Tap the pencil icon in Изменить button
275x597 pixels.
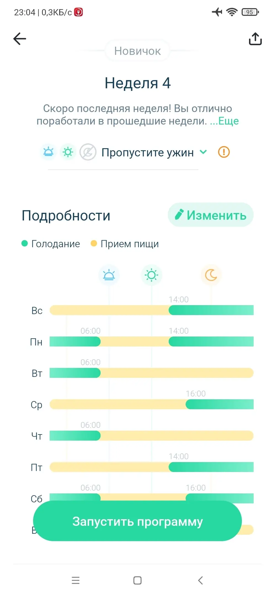pyautogui.click(x=179, y=215)
